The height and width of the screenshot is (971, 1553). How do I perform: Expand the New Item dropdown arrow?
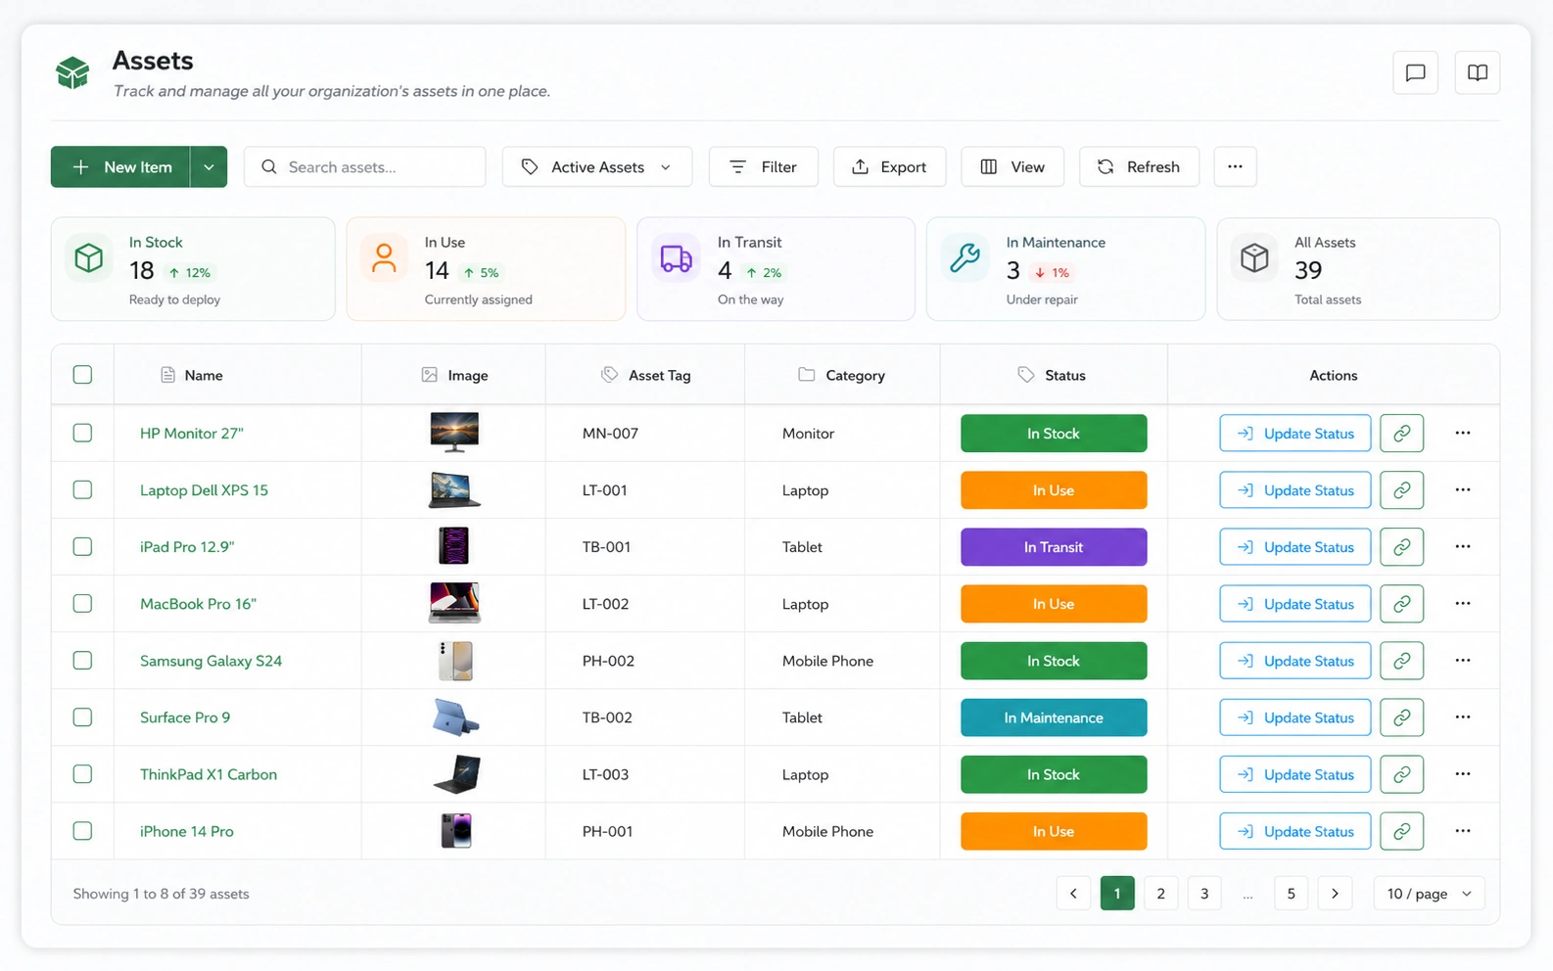[209, 166]
